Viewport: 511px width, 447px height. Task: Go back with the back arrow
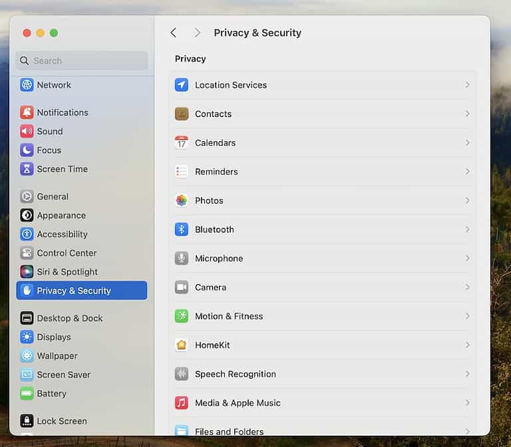coord(174,33)
